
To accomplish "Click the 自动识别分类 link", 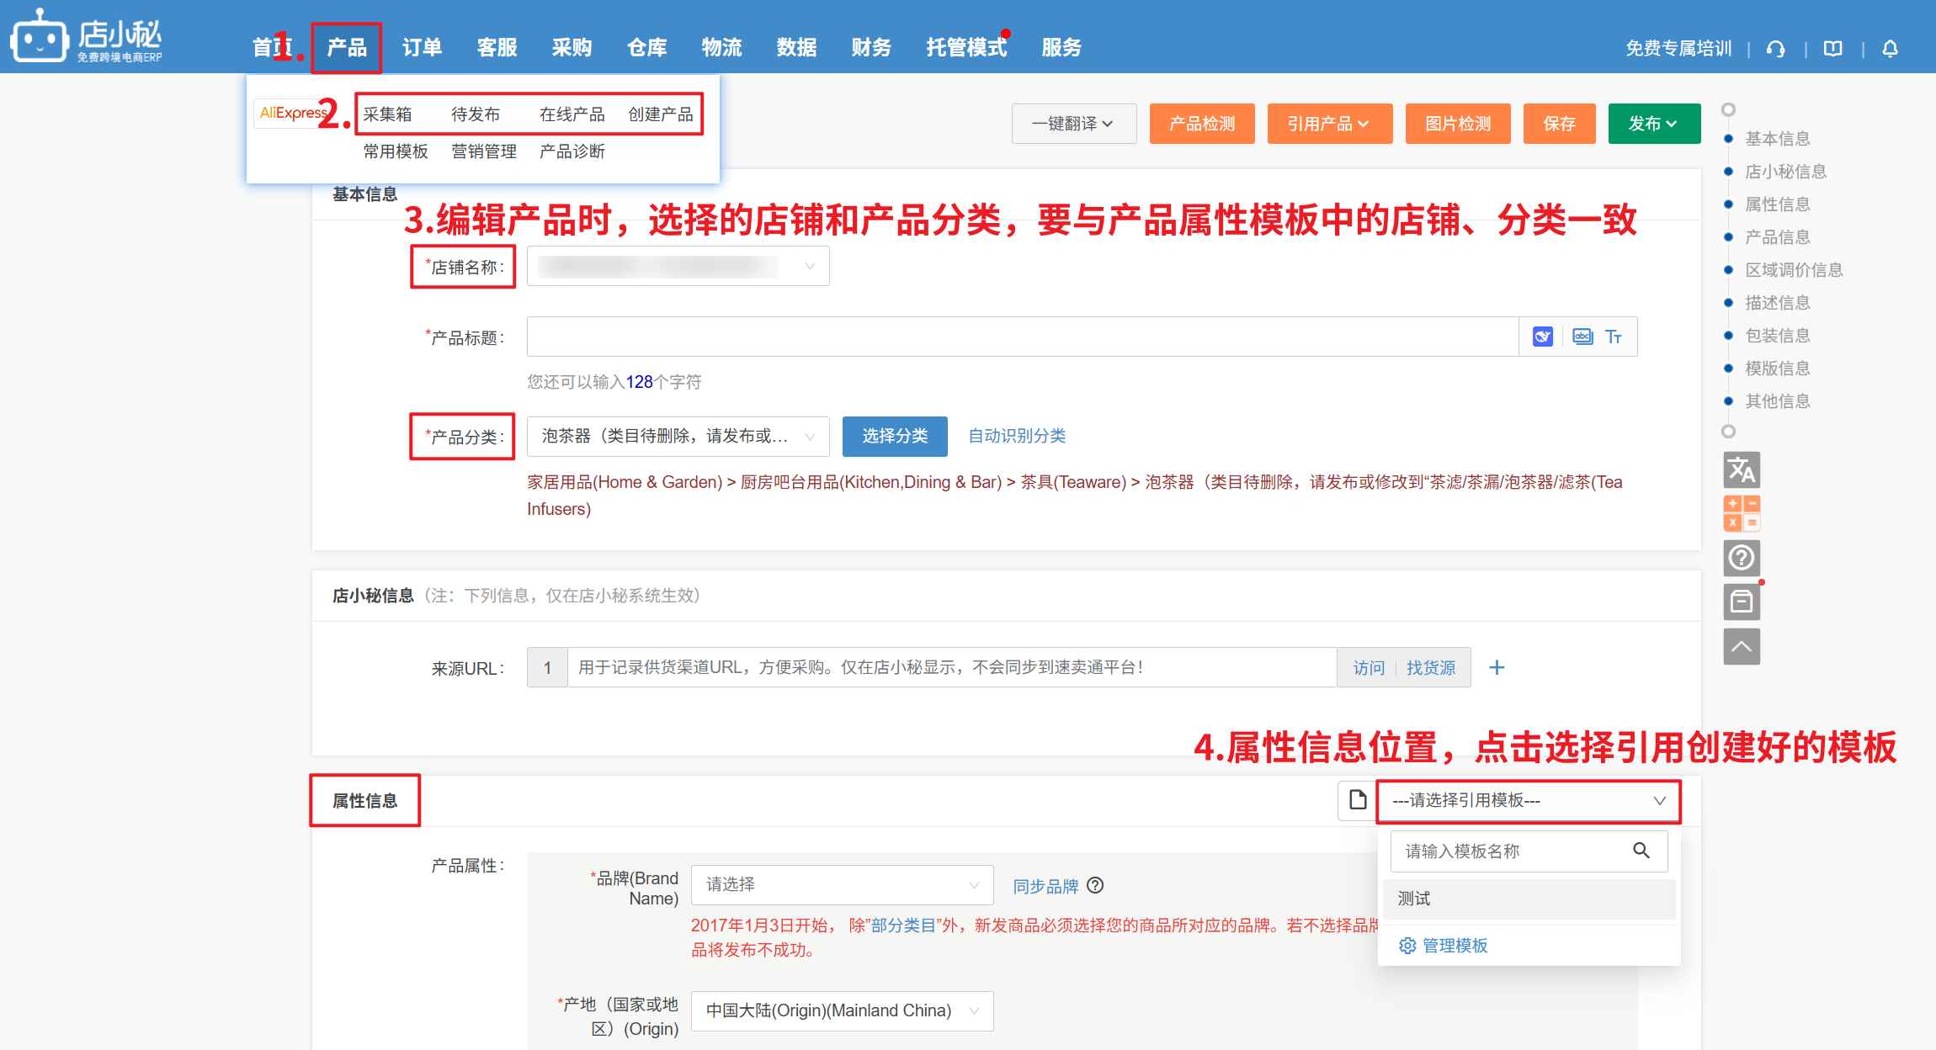I will (1017, 436).
